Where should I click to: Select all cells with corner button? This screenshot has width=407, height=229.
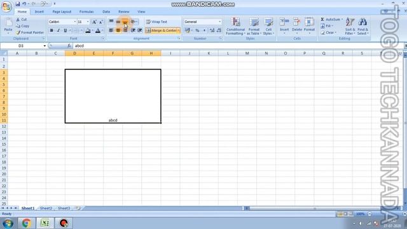point(4,53)
